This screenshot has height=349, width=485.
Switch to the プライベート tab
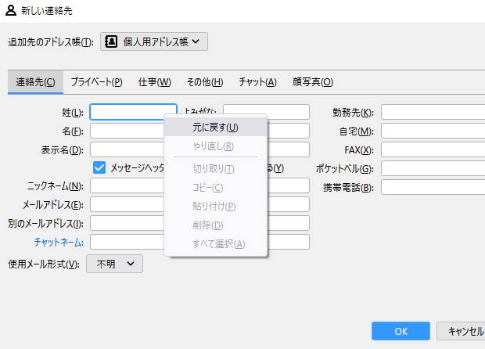coord(96,82)
